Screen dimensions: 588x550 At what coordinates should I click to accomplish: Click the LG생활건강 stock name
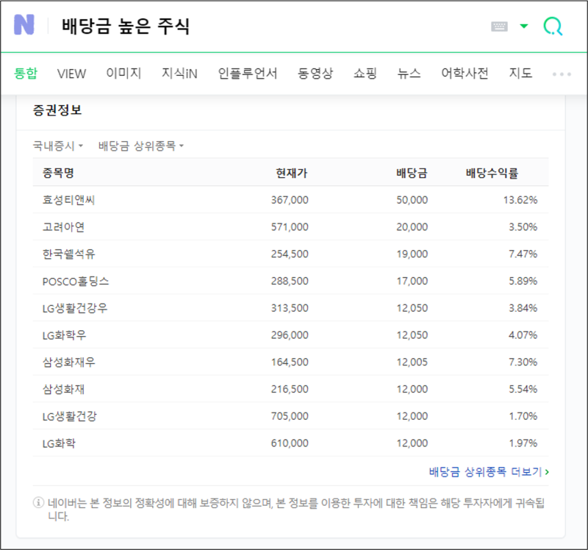(x=69, y=416)
